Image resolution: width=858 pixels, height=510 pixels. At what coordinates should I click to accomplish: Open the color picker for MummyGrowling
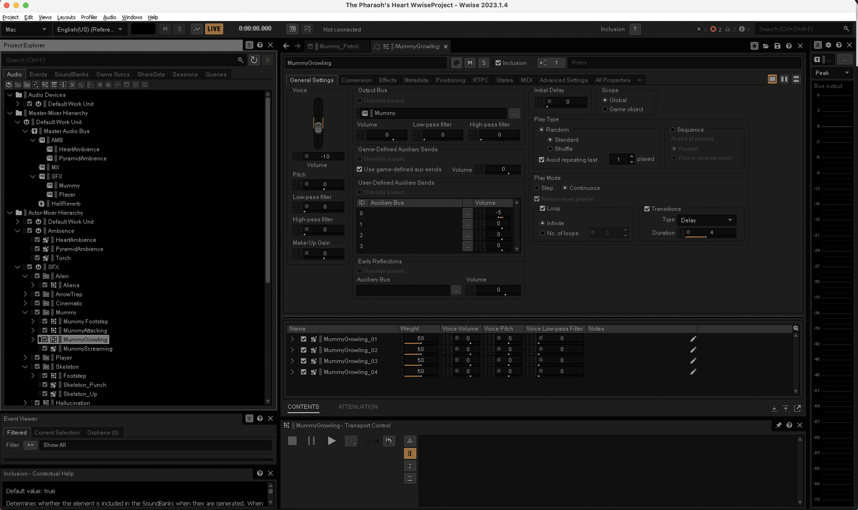pyautogui.click(x=456, y=63)
